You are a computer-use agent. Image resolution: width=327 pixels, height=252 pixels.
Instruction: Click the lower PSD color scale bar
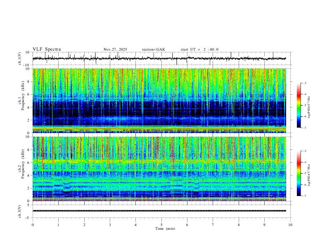click(x=299, y=173)
